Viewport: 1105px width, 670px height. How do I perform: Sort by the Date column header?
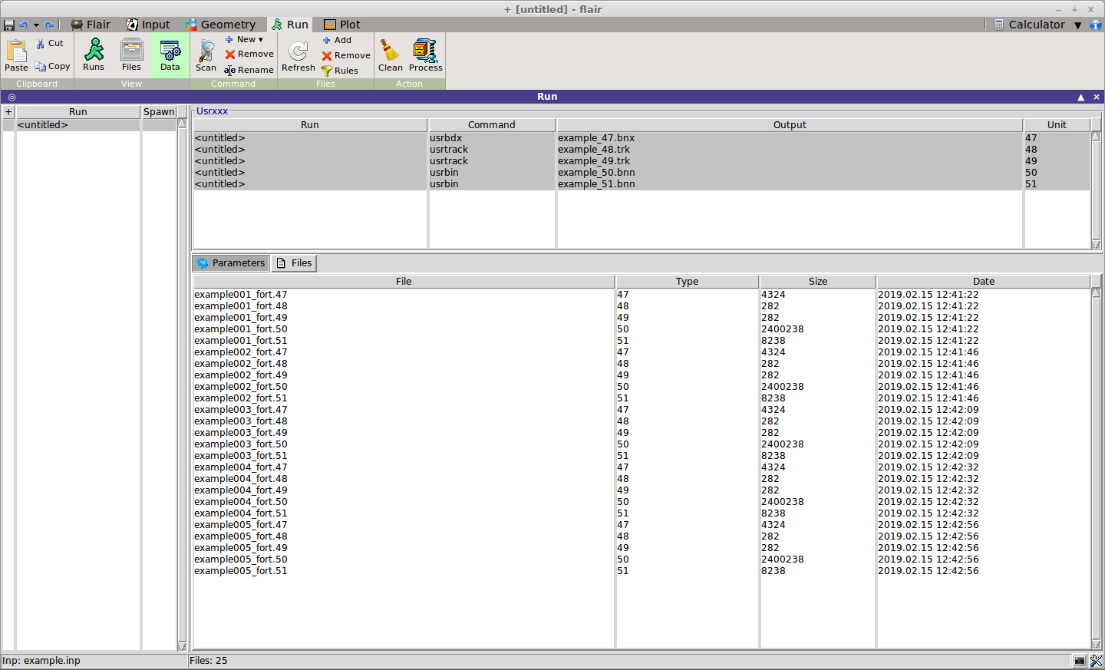pyautogui.click(x=984, y=282)
